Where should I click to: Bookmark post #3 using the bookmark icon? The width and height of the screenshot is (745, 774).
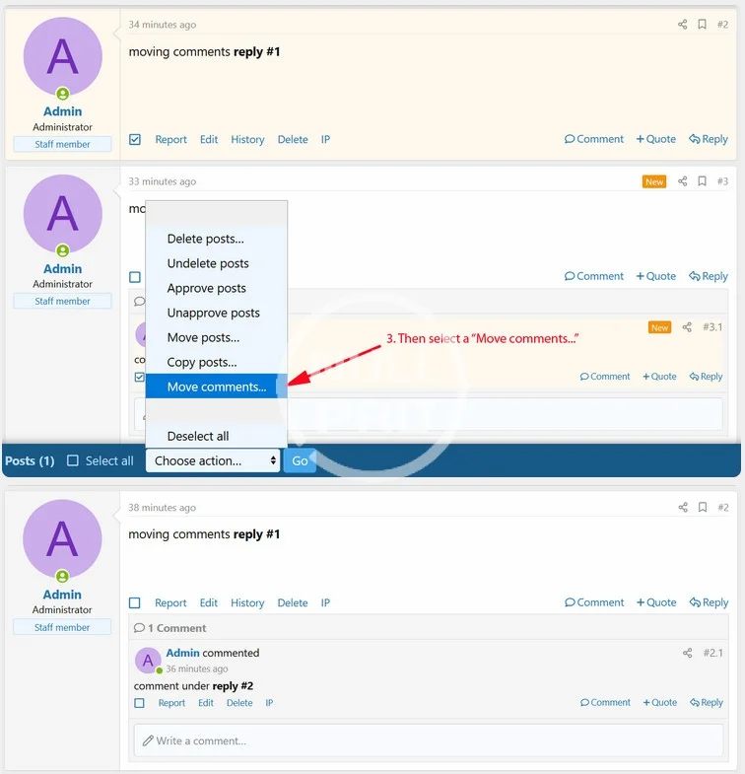(702, 181)
